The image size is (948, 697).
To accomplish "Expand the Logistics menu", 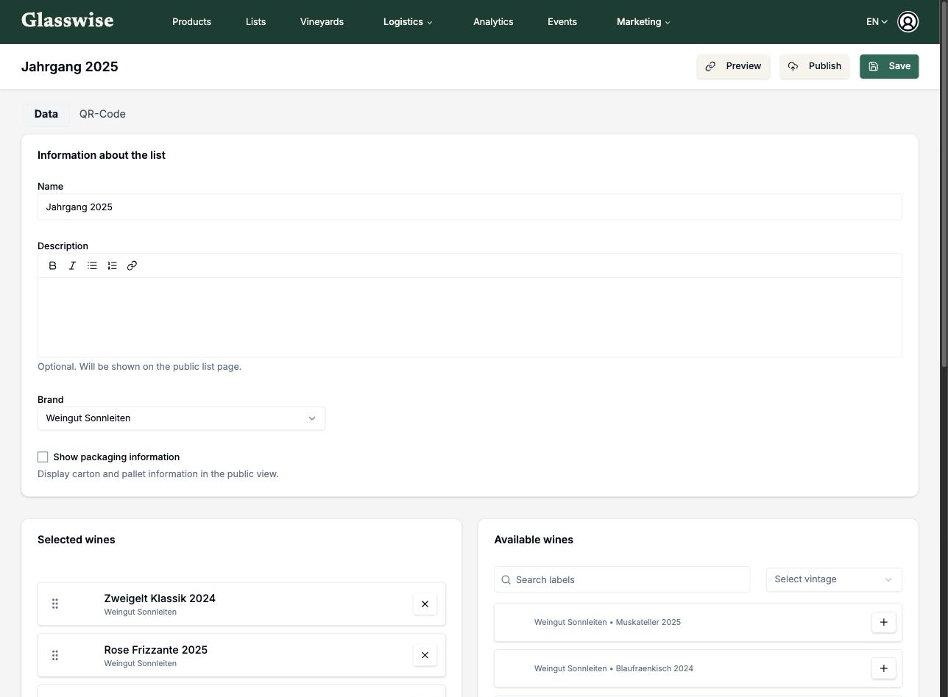I will click(x=408, y=22).
